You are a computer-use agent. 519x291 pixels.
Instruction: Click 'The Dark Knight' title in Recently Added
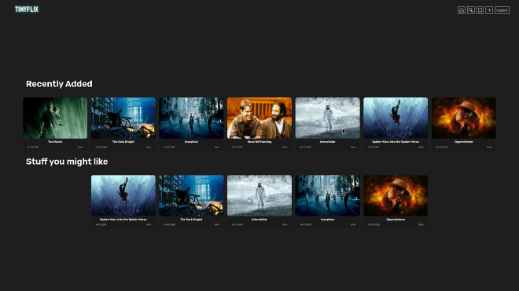(x=123, y=142)
